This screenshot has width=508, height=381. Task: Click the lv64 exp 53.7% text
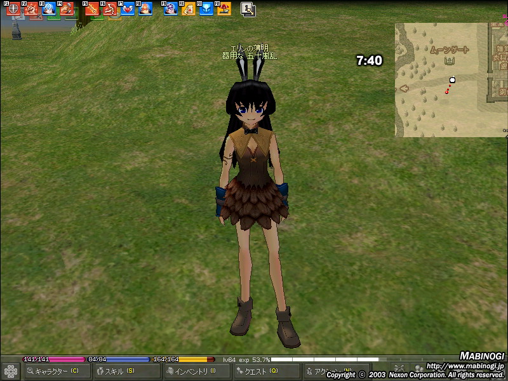tap(246, 359)
